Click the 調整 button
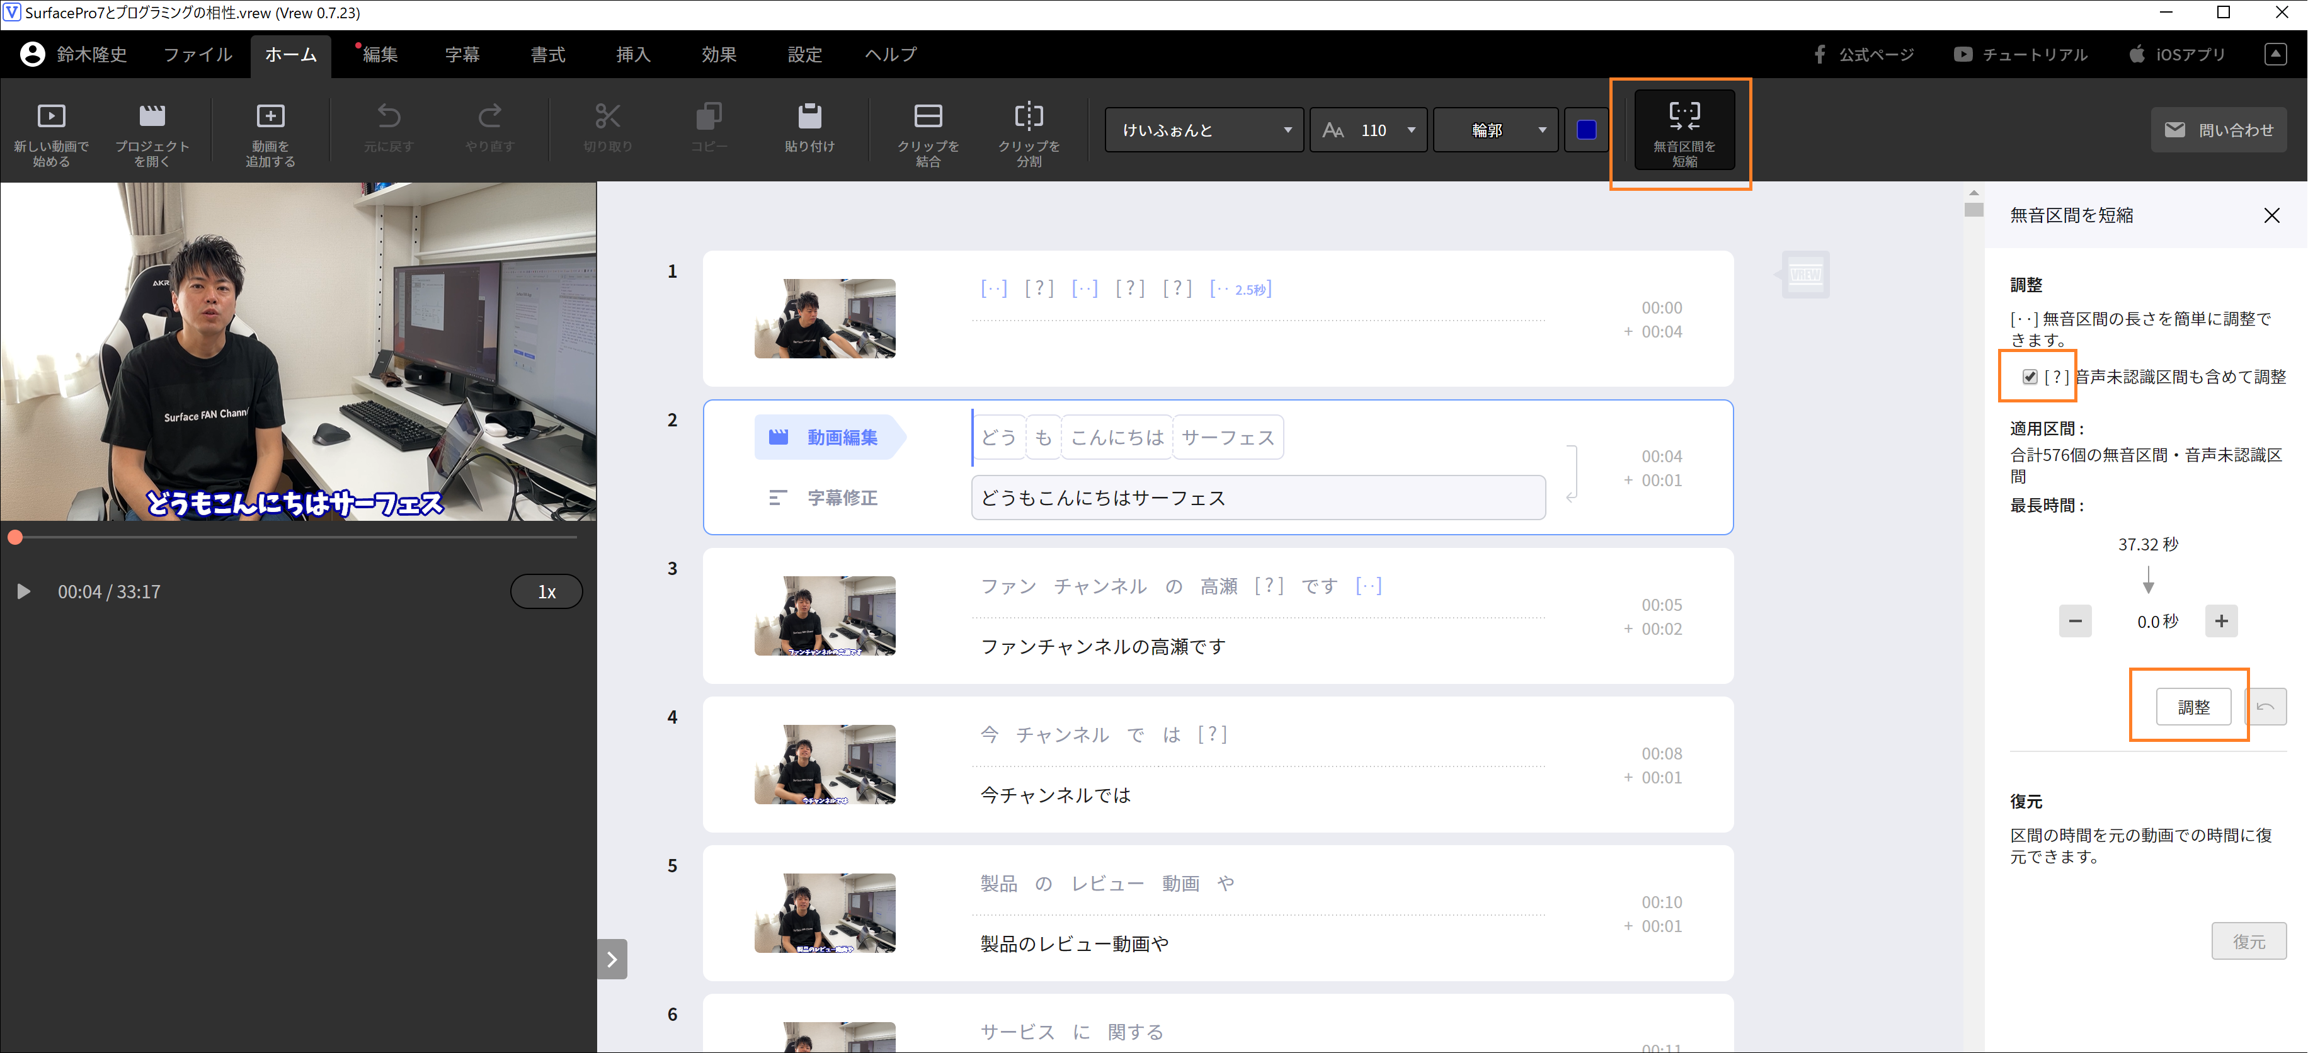The image size is (2308, 1053). [x=2193, y=707]
